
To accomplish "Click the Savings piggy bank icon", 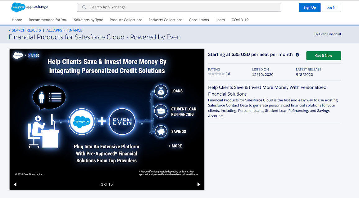I will pos(161,131).
